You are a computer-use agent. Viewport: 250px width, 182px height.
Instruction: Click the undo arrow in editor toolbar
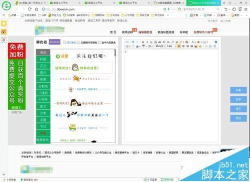click(x=133, y=42)
